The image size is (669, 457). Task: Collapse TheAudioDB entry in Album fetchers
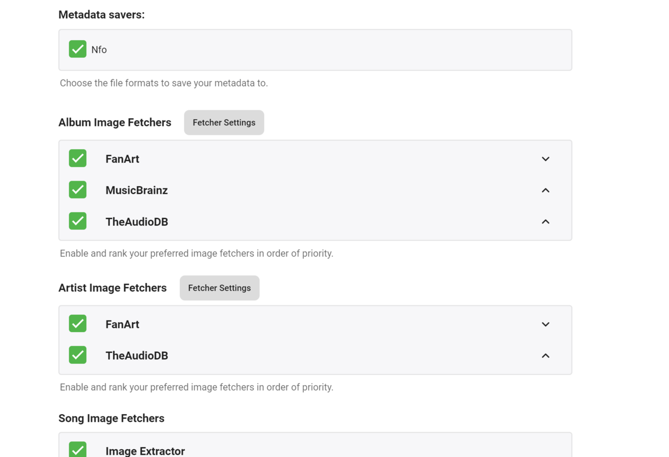point(545,221)
